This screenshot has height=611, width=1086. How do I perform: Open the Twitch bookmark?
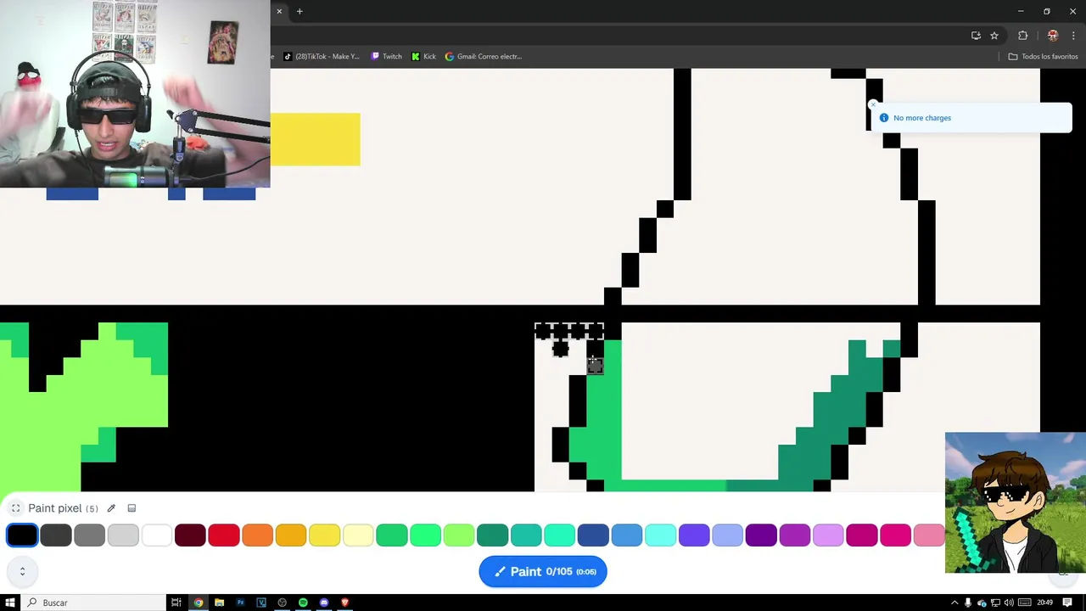point(387,57)
